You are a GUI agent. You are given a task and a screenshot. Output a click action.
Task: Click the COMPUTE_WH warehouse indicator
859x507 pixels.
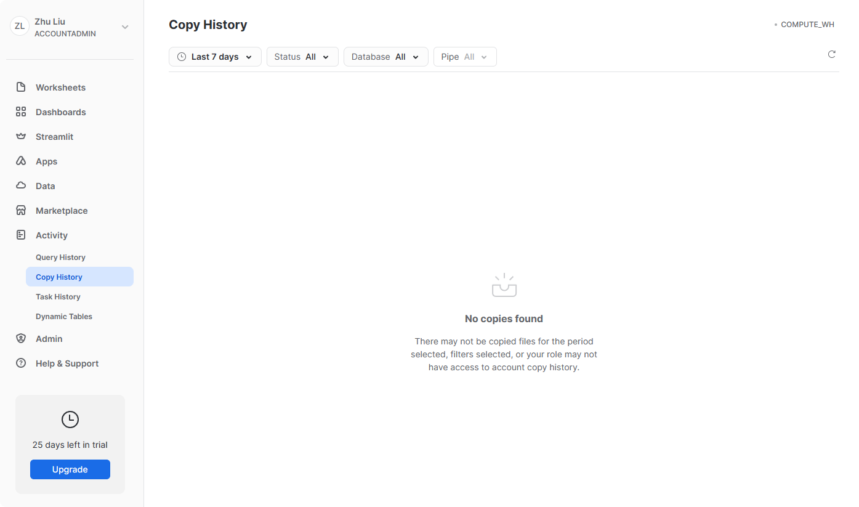(x=807, y=25)
